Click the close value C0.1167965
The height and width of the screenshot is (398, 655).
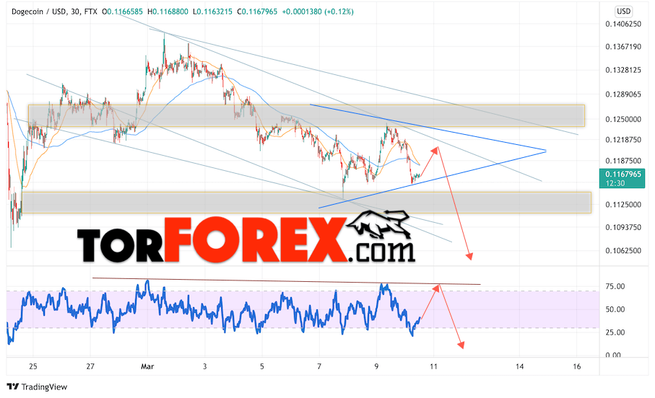point(257,12)
